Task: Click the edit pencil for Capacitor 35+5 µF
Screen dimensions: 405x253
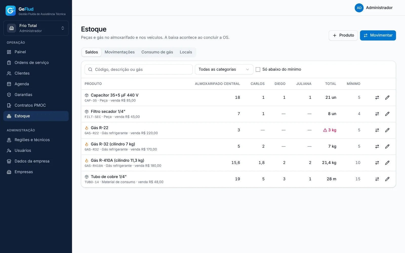Action: click(387, 98)
